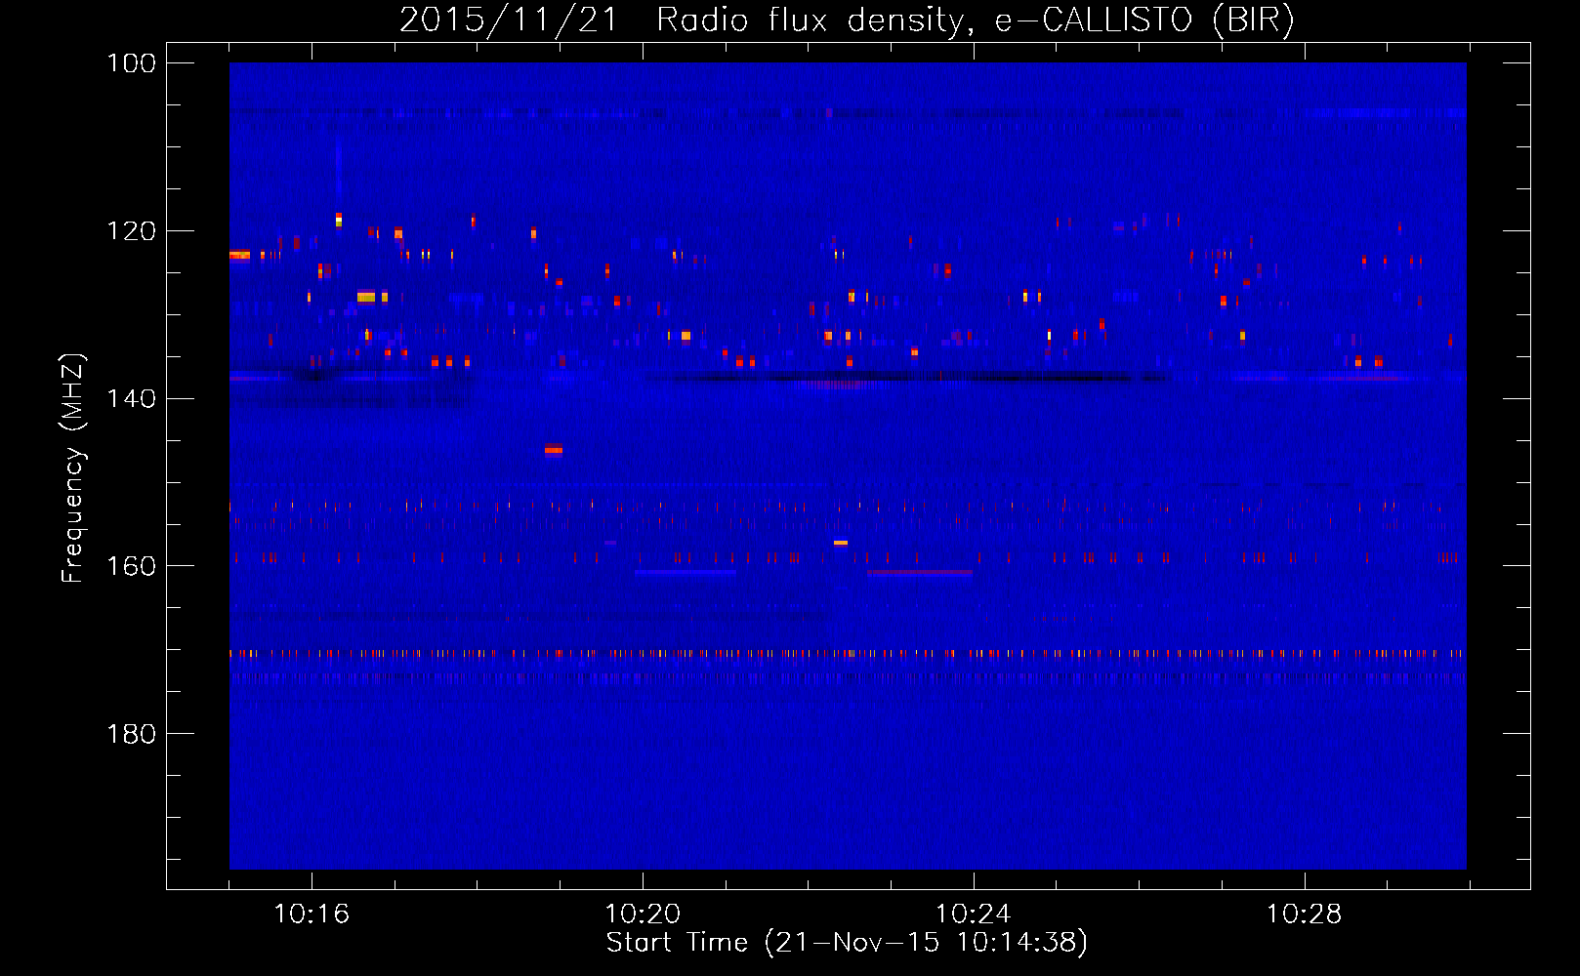Image resolution: width=1580 pixels, height=976 pixels.
Task: Select the 120 frequency tick label
Action: pos(132,231)
